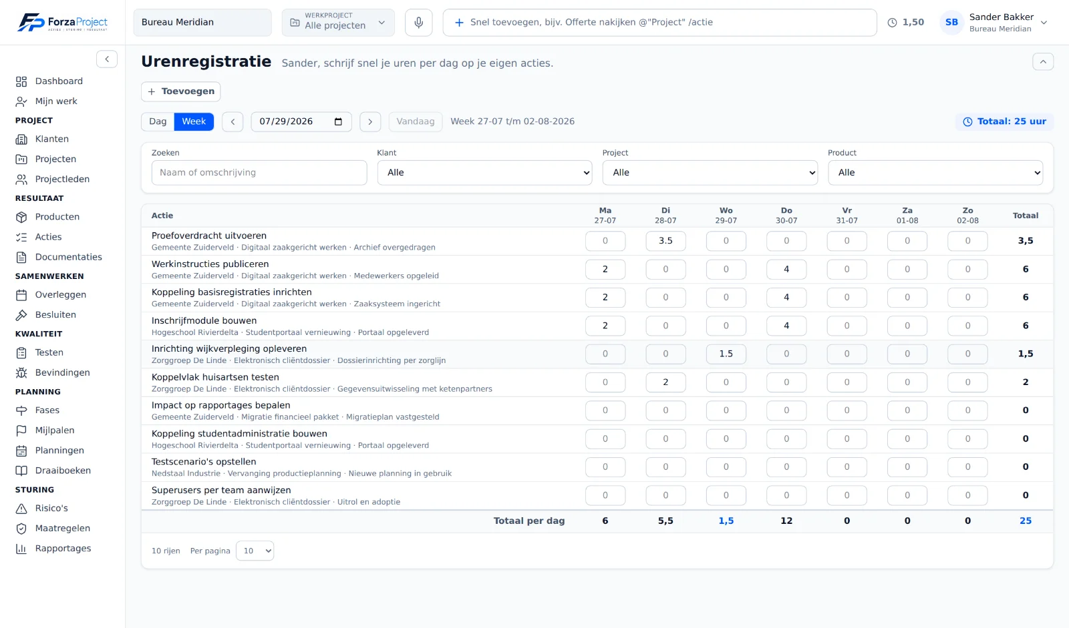The width and height of the screenshot is (1069, 628).
Task: Open the date picker calendar icon
Action: tap(338, 121)
